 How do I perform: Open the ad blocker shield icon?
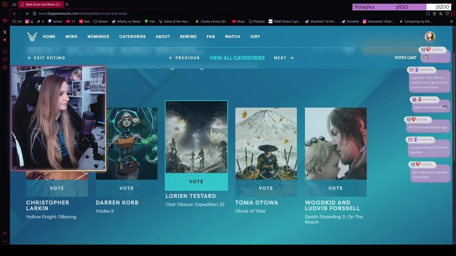pos(434,14)
